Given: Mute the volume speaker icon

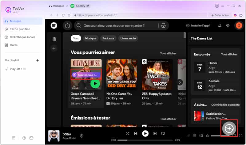Looking at the screenshot, I should click(208, 136).
